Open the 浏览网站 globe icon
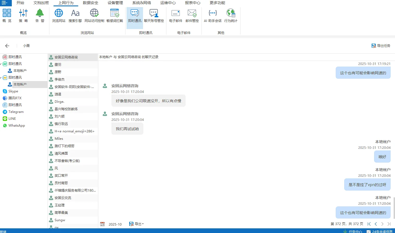This screenshot has height=233, width=395. [x=59, y=16]
